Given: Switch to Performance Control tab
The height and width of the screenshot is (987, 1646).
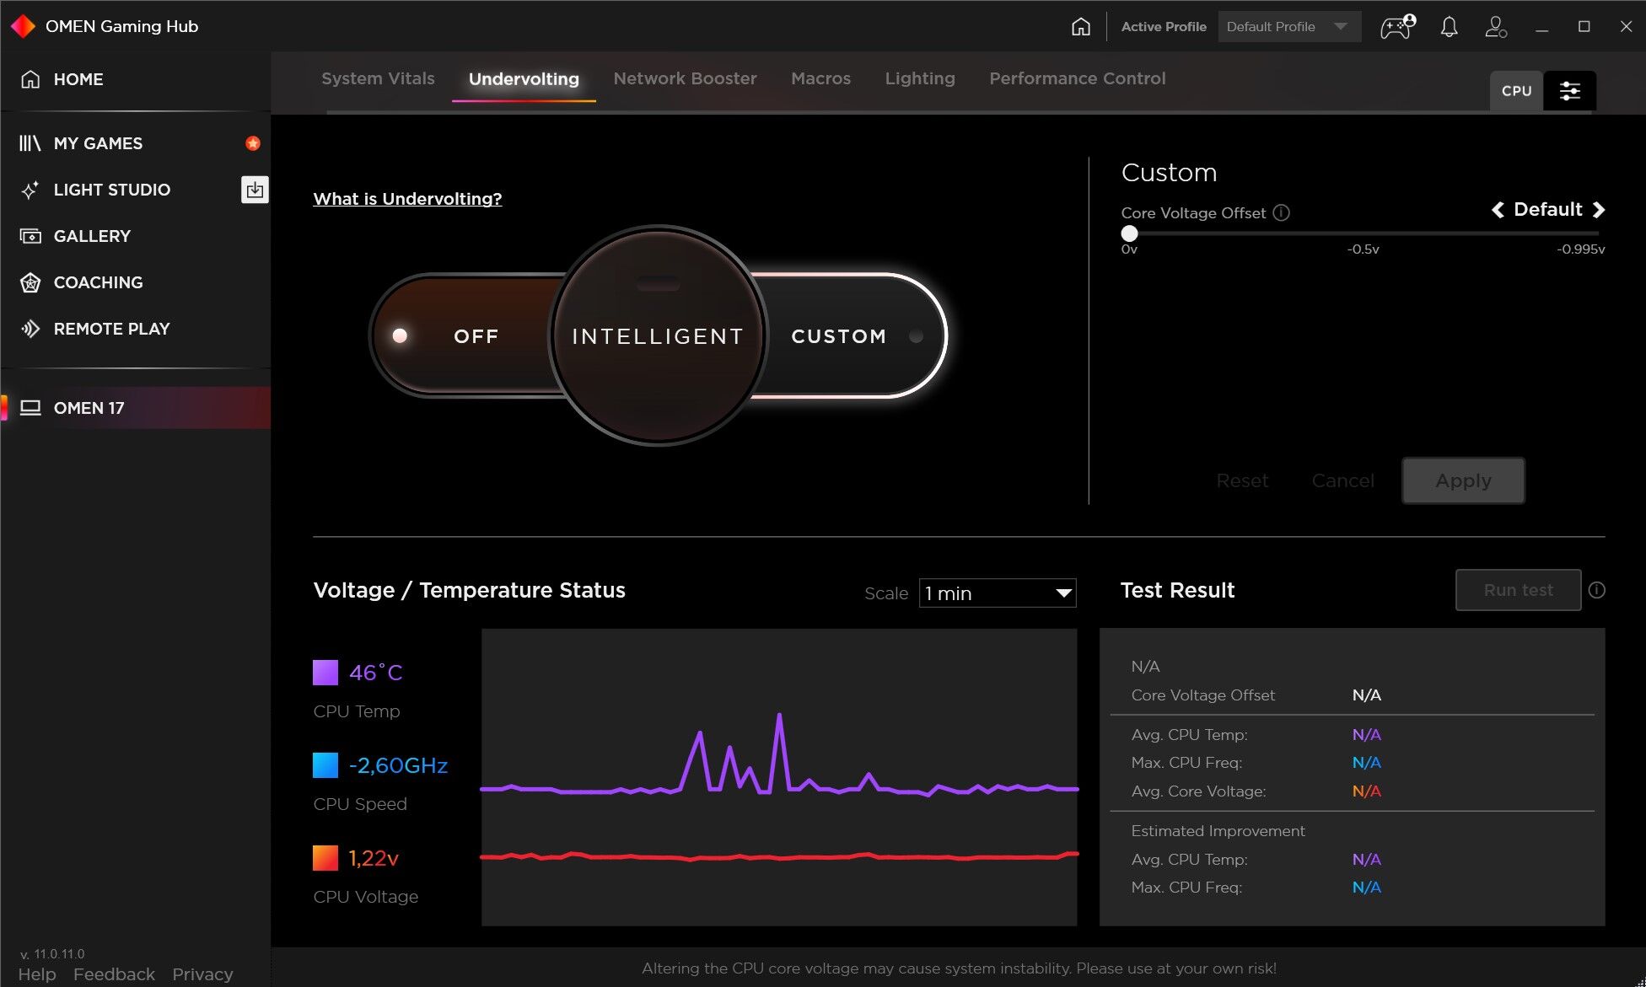Looking at the screenshot, I should click(x=1077, y=78).
